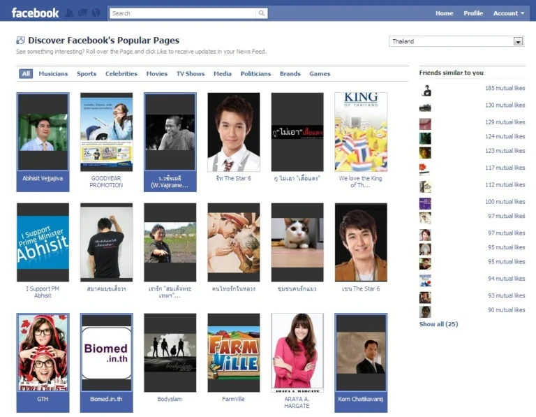Open the W.Vajiramedhi monk page thumbnail

click(x=170, y=132)
